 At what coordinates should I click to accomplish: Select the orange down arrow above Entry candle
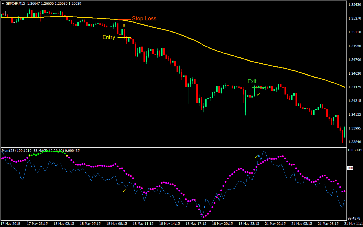(124, 26)
